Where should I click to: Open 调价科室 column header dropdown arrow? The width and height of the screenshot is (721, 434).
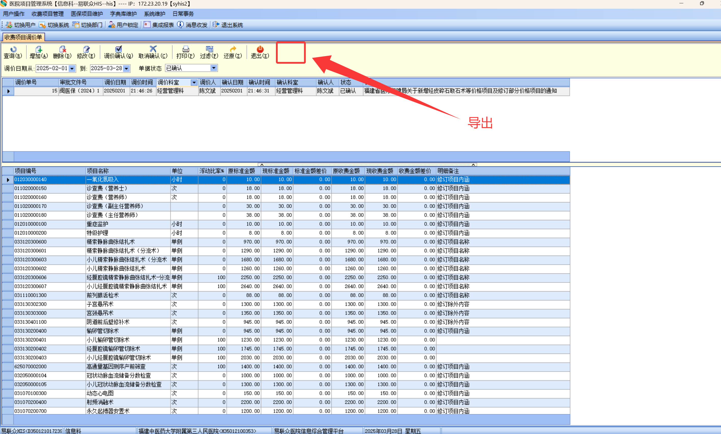pyautogui.click(x=194, y=83)
